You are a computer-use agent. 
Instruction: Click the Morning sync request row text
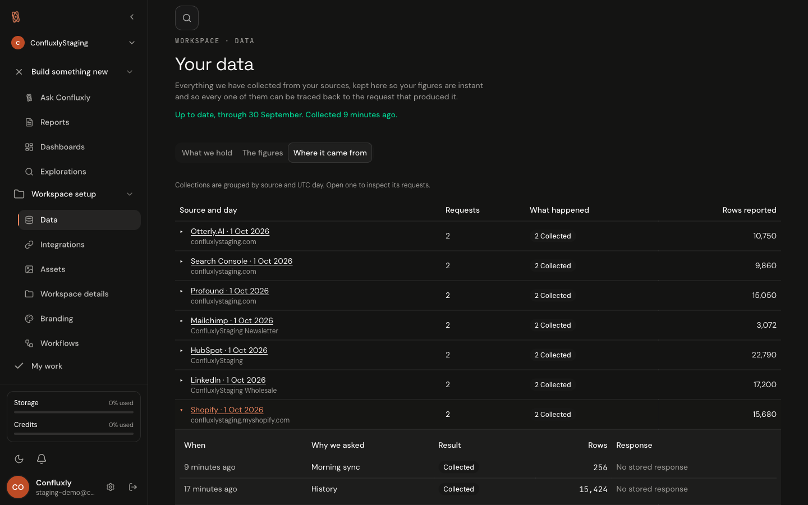point(336,467)
